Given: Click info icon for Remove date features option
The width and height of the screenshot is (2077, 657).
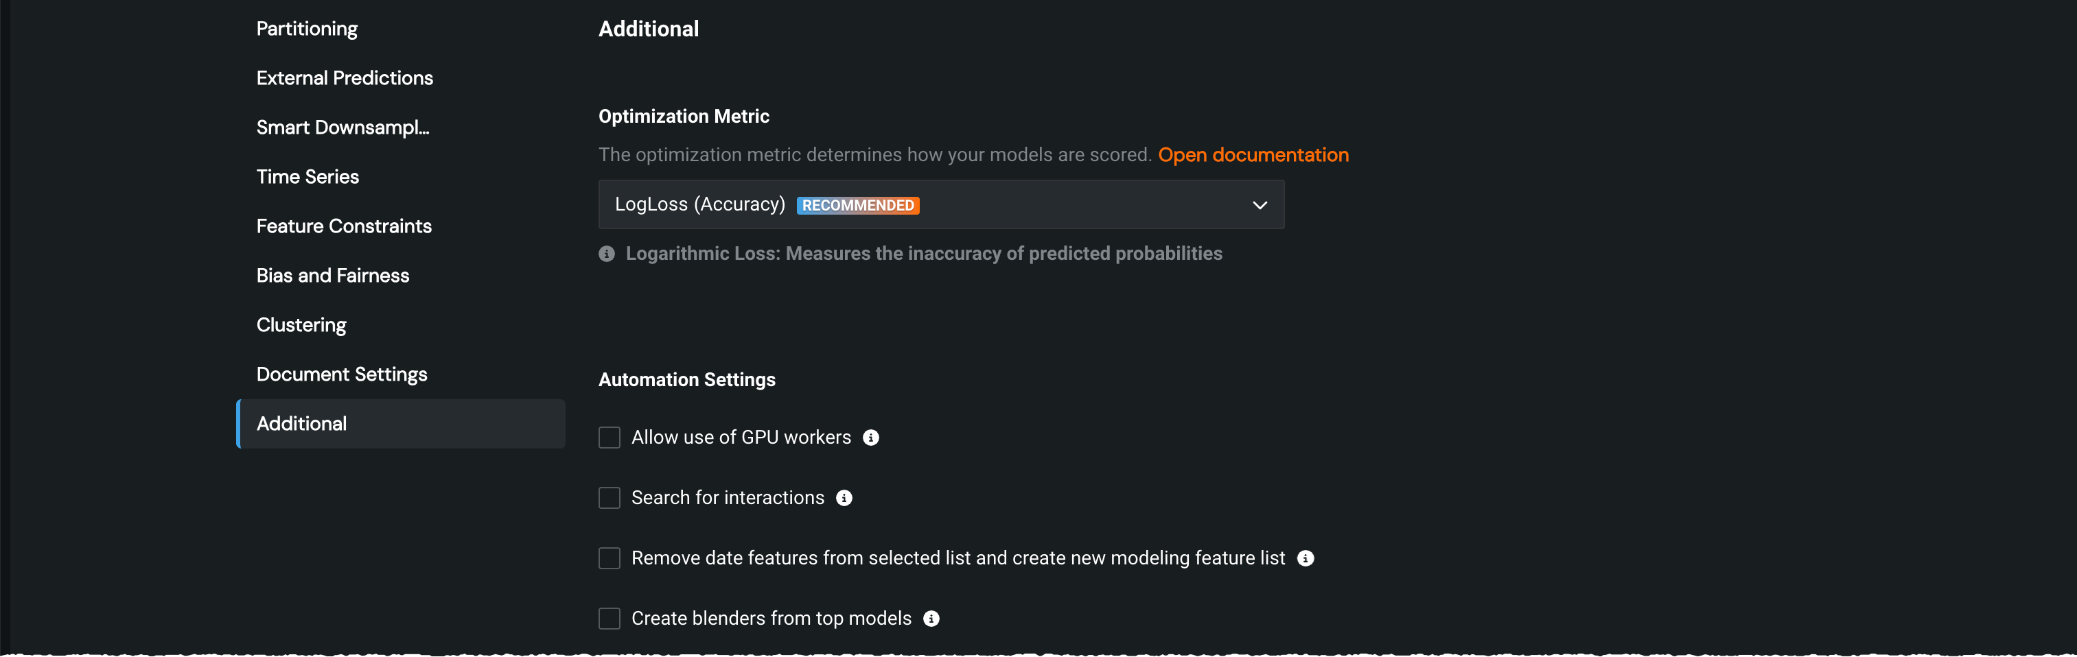Looking at the screenshot, I should point(1306,558).
